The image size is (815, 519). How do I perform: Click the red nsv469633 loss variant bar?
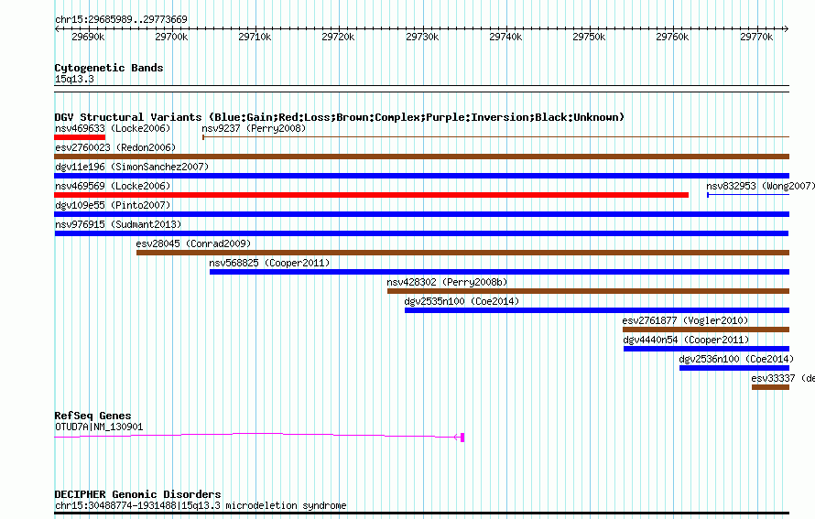(x=80, y=137)
